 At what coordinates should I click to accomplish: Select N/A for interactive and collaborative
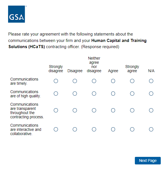click(x=151, y=129)
